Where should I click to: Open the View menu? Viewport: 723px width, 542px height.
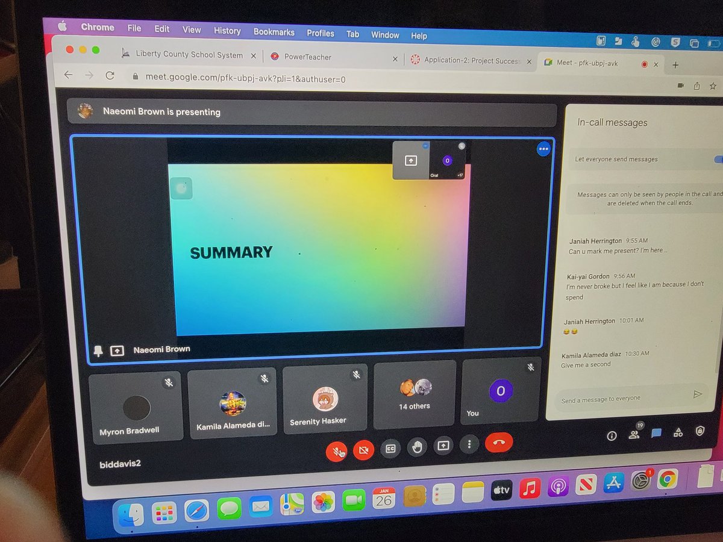(x=192, y=30)
